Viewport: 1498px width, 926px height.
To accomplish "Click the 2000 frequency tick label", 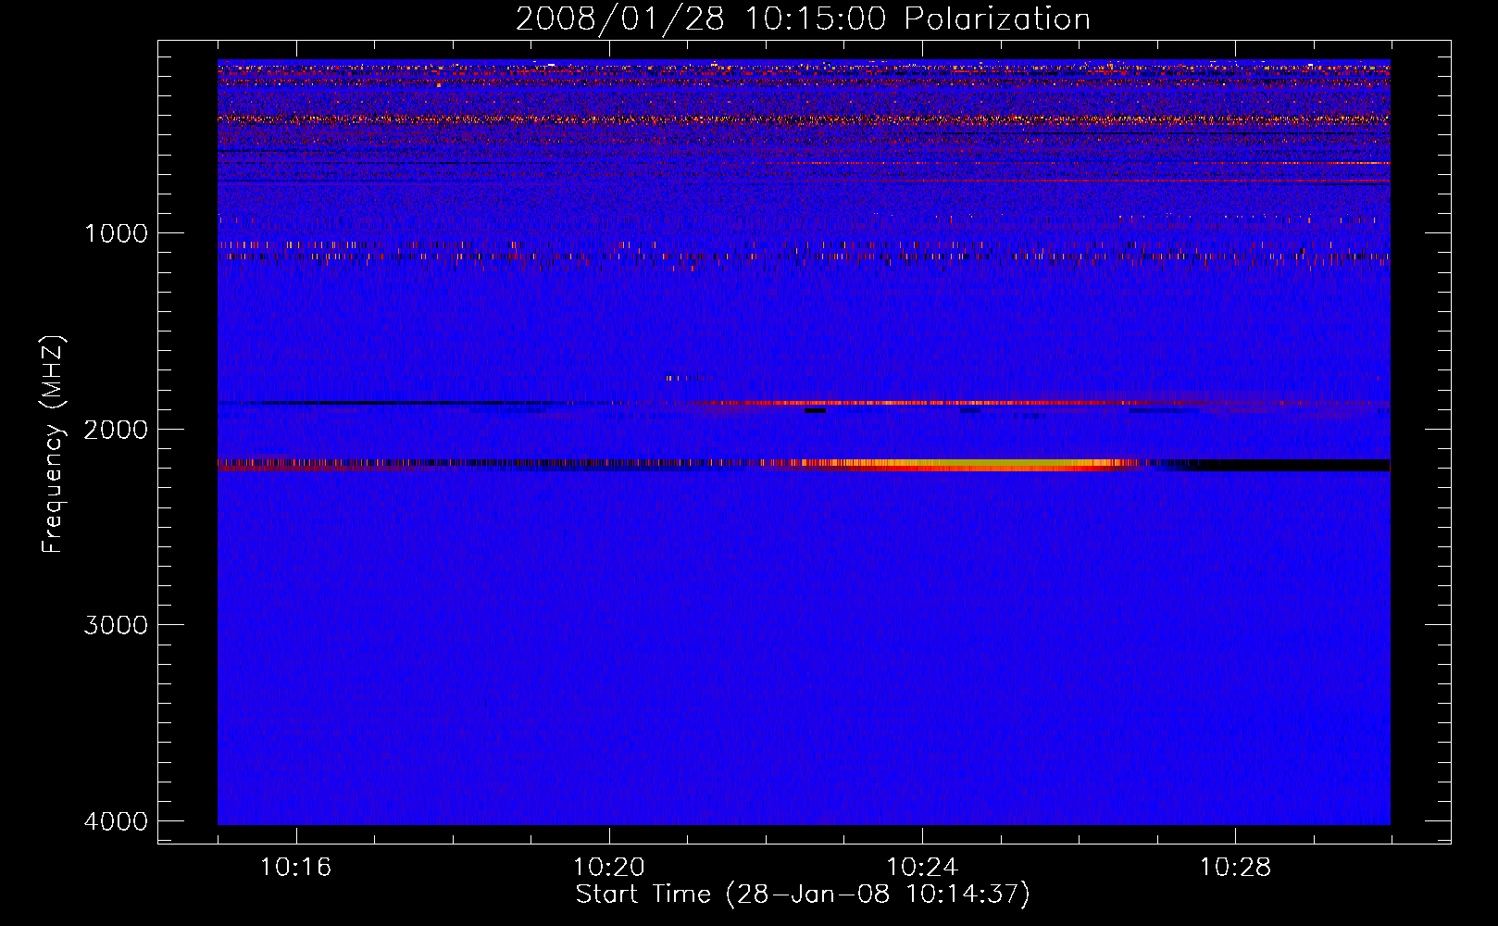I will pos(116,430).
